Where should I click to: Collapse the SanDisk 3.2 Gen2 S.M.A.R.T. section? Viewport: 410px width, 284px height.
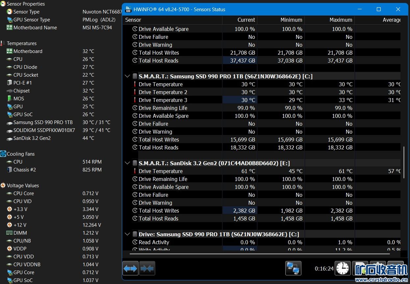pyautogui.click(x=127, y=163)
